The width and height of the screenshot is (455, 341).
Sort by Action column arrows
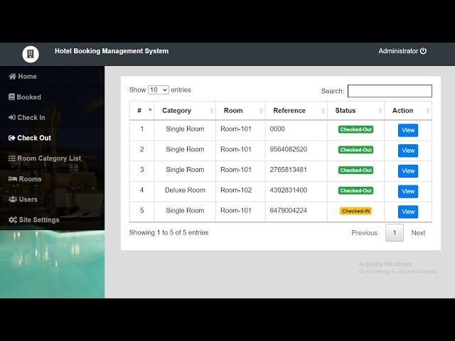point(428,111)
